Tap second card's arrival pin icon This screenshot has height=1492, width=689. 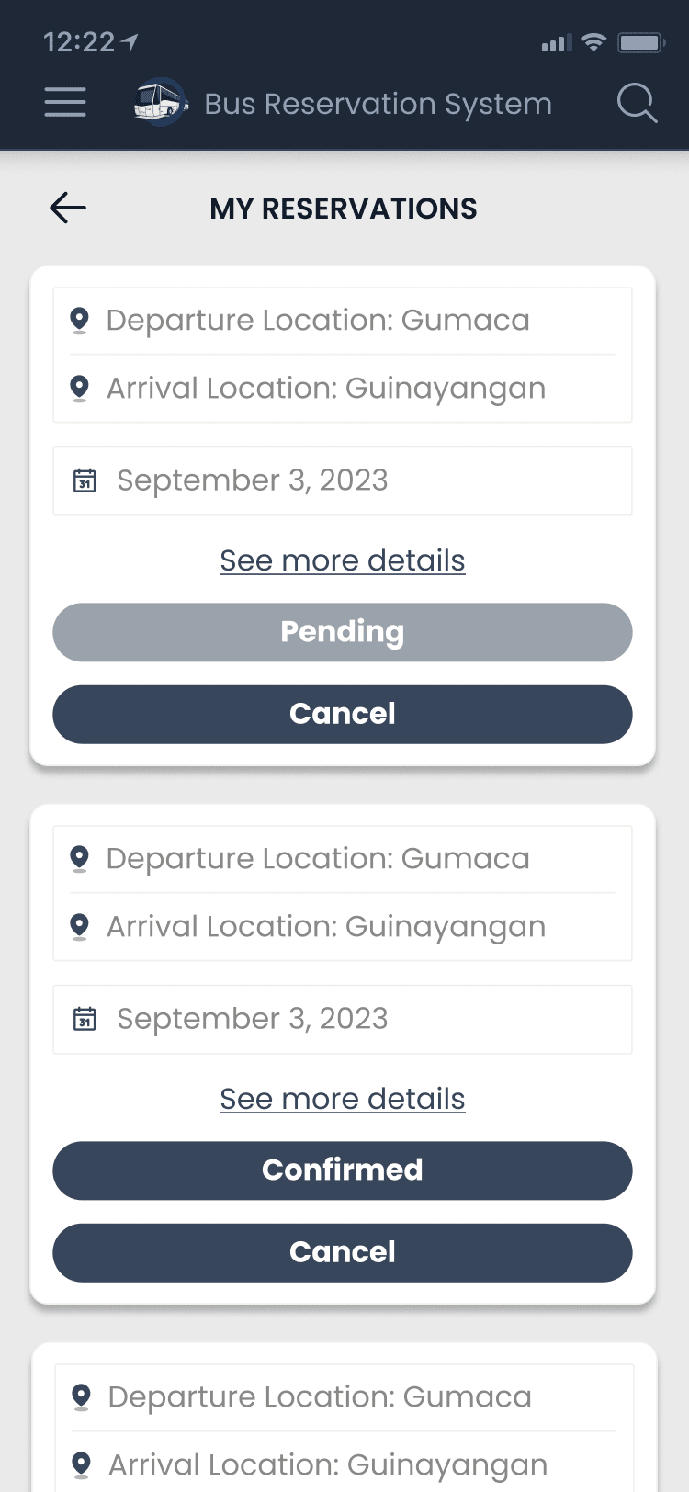click(x=80, y=927)
